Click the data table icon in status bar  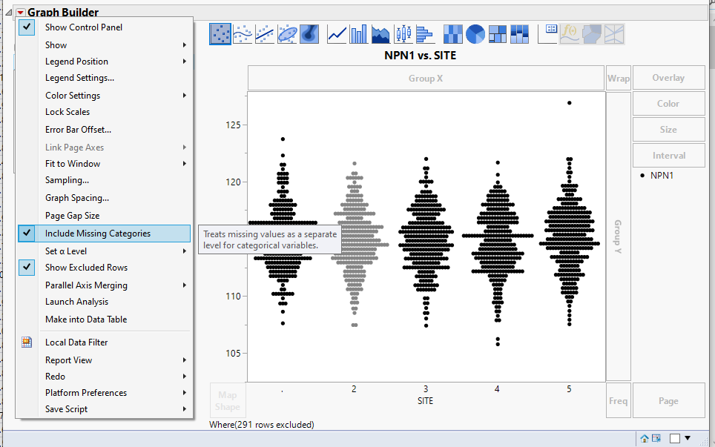(x=656, y=438)
